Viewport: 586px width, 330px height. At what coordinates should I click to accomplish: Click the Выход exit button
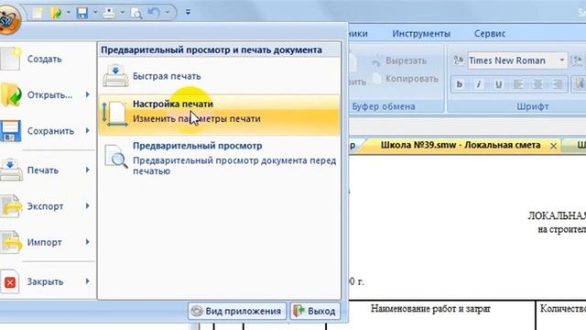(x=315, y=311)
